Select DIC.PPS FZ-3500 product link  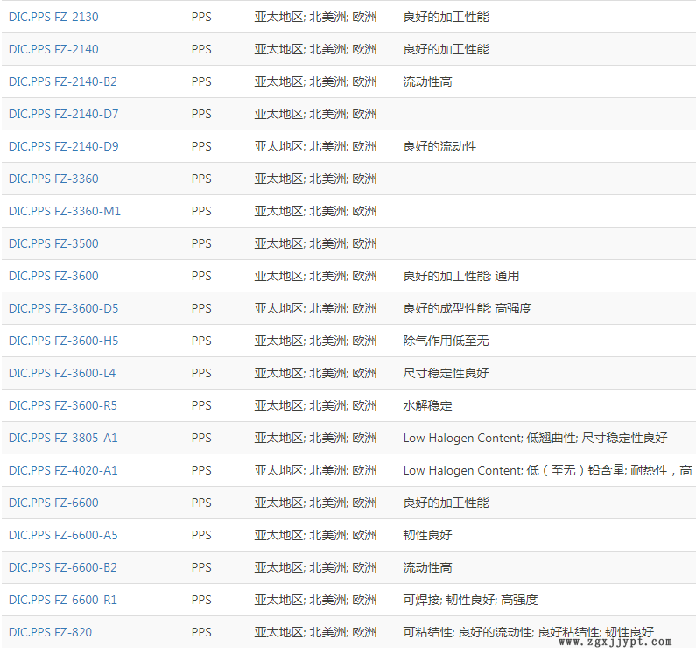[x=53, y=243]
